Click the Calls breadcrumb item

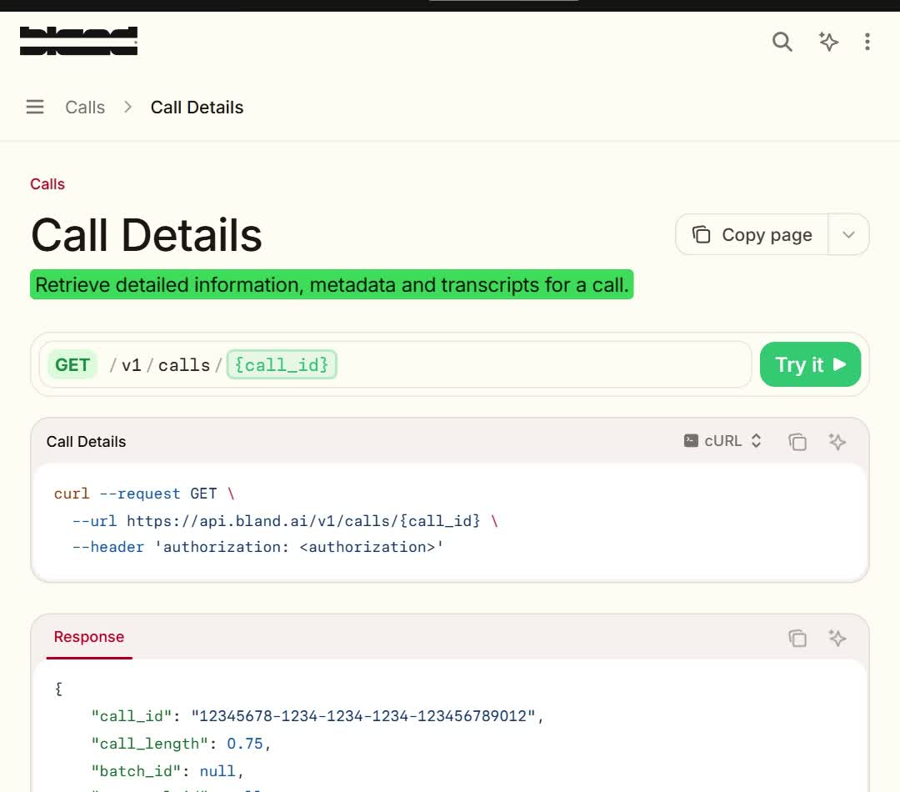85,108
